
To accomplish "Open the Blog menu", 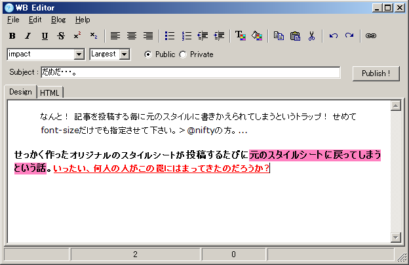I will click(x=58, y=20).
